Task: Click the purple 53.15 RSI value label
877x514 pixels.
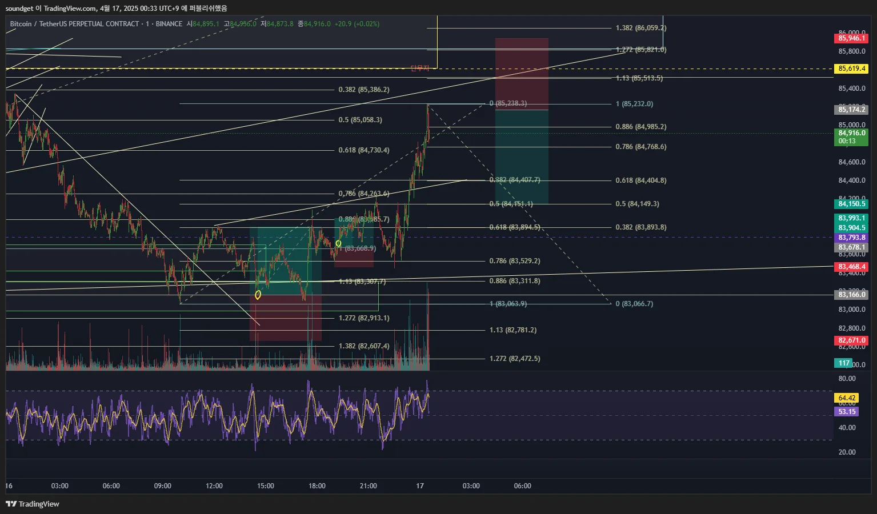Action: pyautogui.click(x=846, y=412)
